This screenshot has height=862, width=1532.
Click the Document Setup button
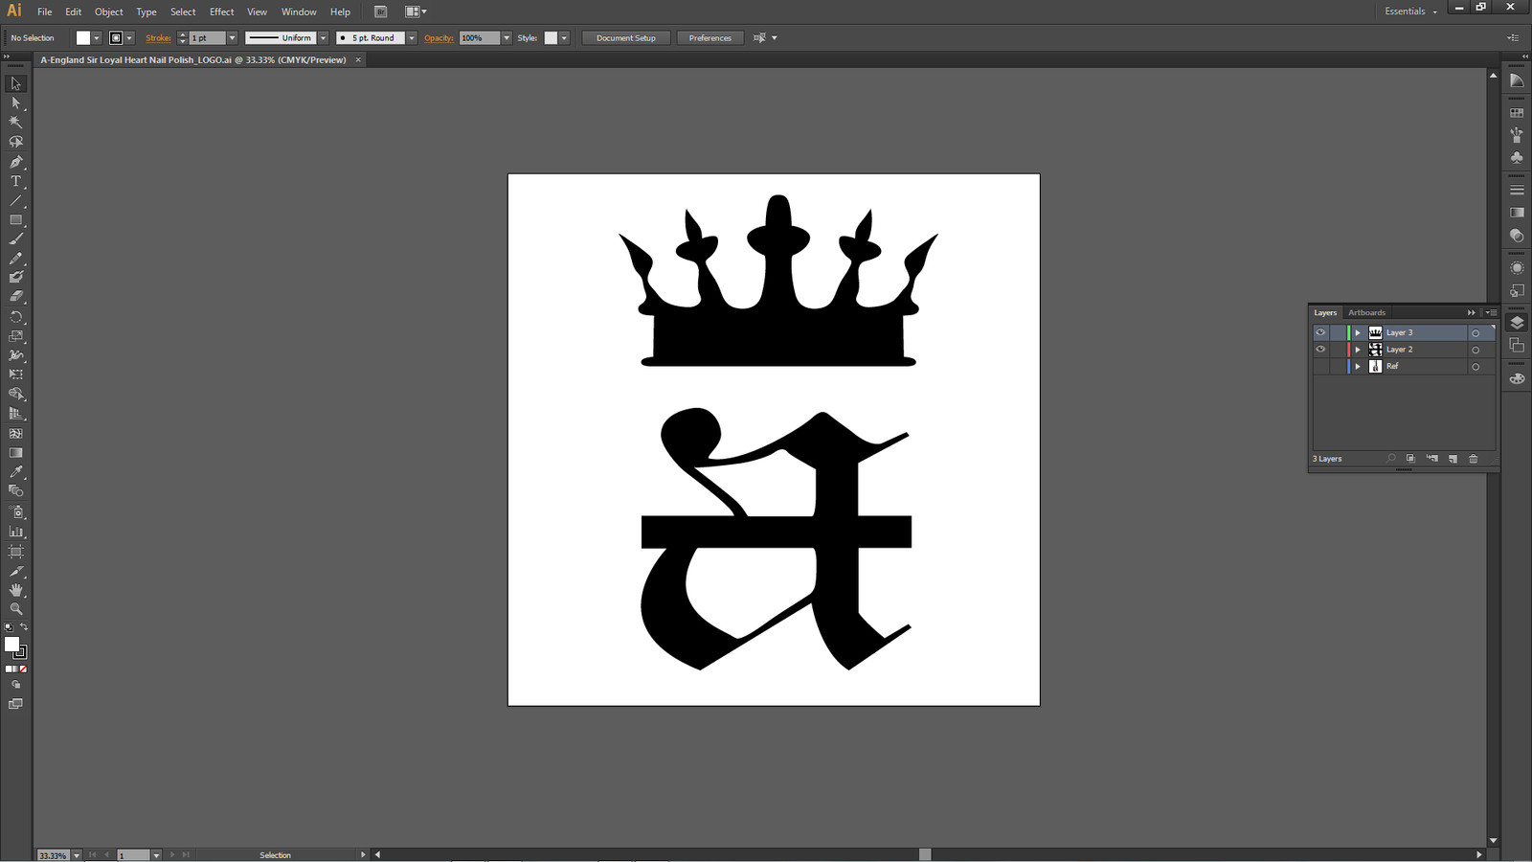(x=626, y=38)
